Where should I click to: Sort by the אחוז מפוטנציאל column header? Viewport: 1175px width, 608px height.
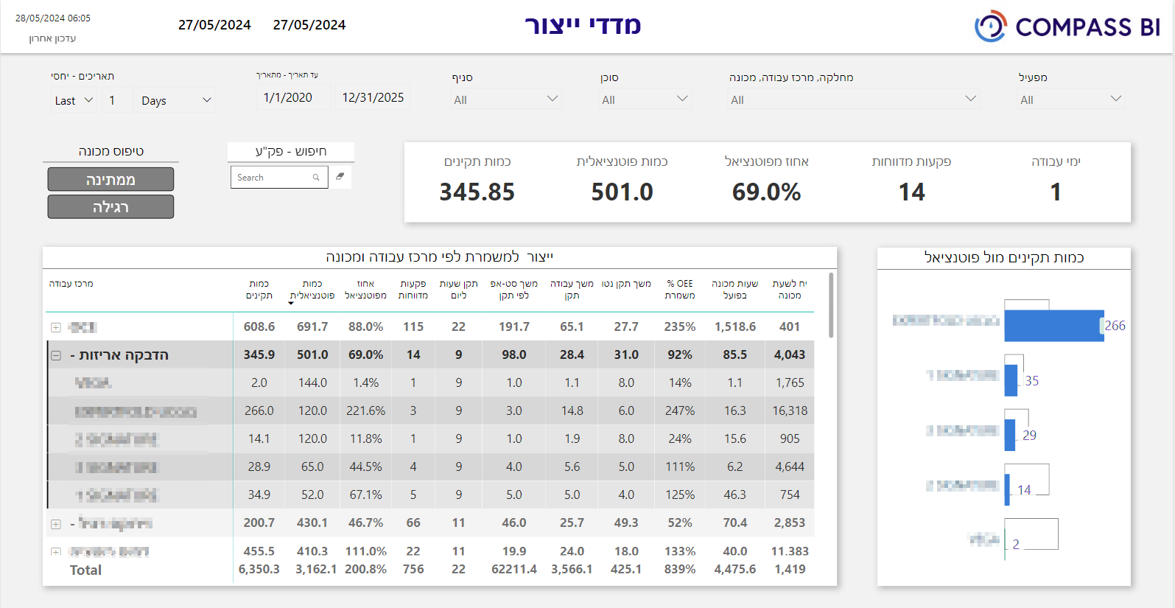[366, 290]
